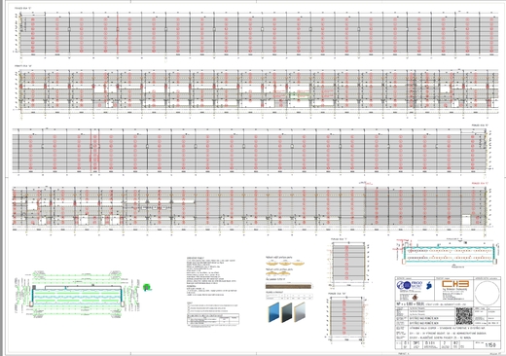Click the upper small gable elevation view
The height and width of the screenshot is (356, 506).
click(x=347, y=263)
